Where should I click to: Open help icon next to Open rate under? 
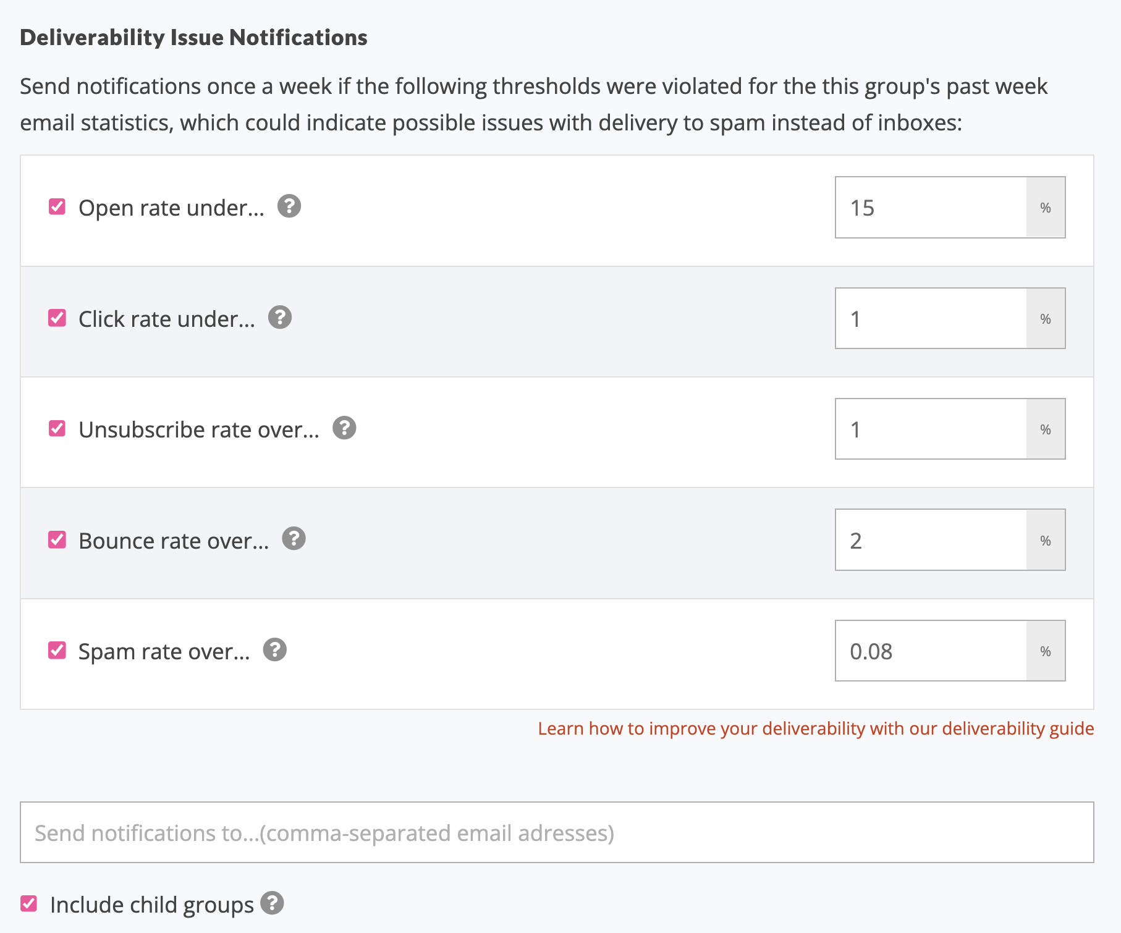click(x=289, y=206)
